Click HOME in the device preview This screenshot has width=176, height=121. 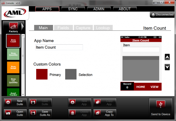[x=141, y=87]
